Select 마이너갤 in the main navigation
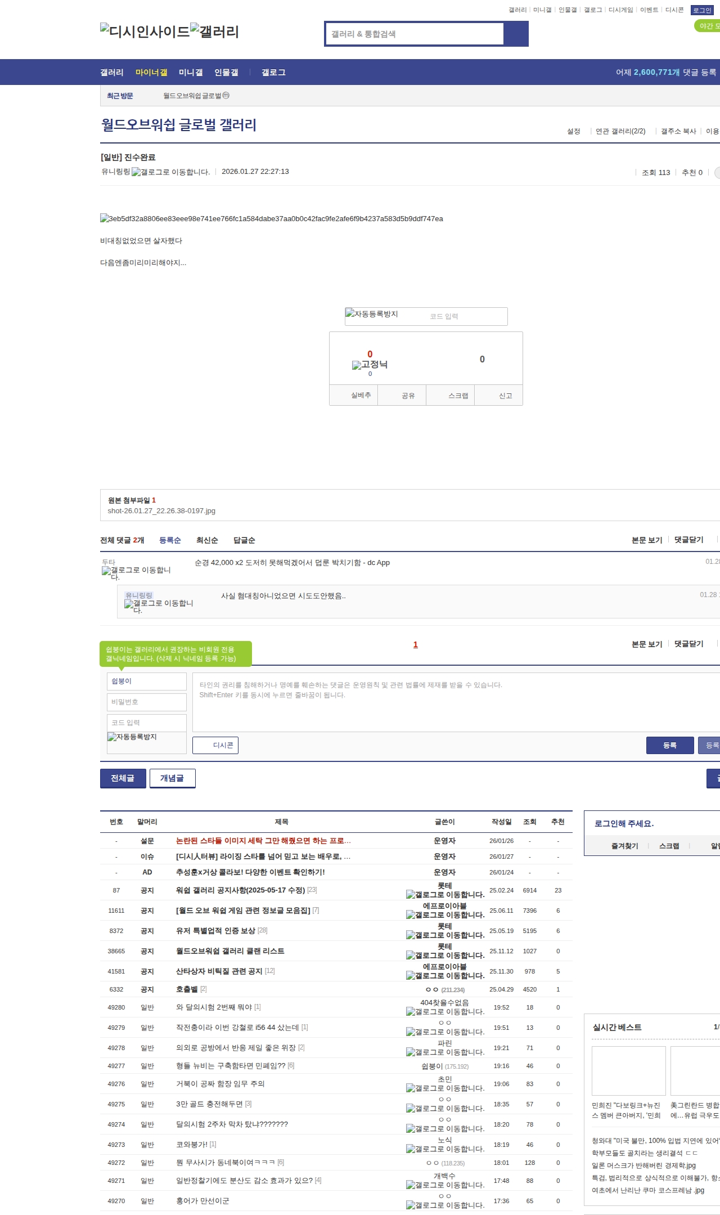This screenshot has width=720, height=1215. [151, 72]
